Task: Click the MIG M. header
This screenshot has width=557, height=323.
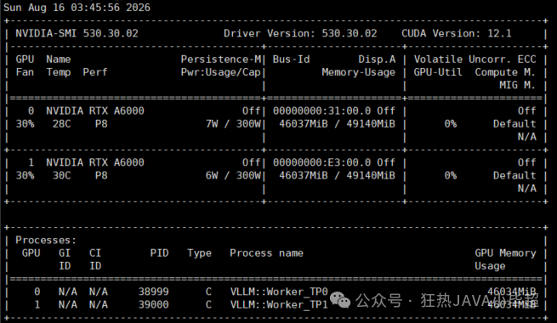Action: pyautogui.click(x=517, y=85)
